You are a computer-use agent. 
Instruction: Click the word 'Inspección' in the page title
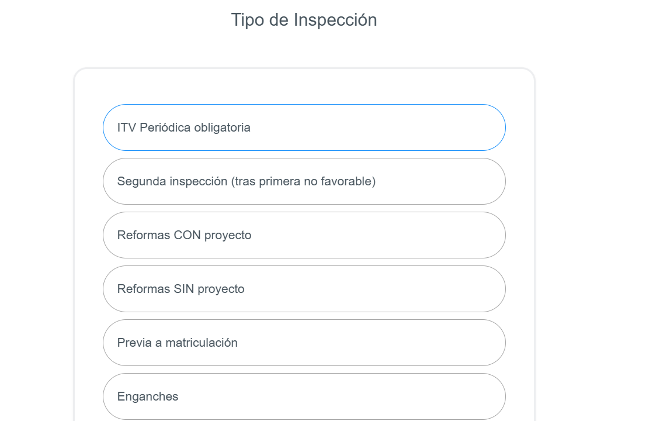[335, 20]
